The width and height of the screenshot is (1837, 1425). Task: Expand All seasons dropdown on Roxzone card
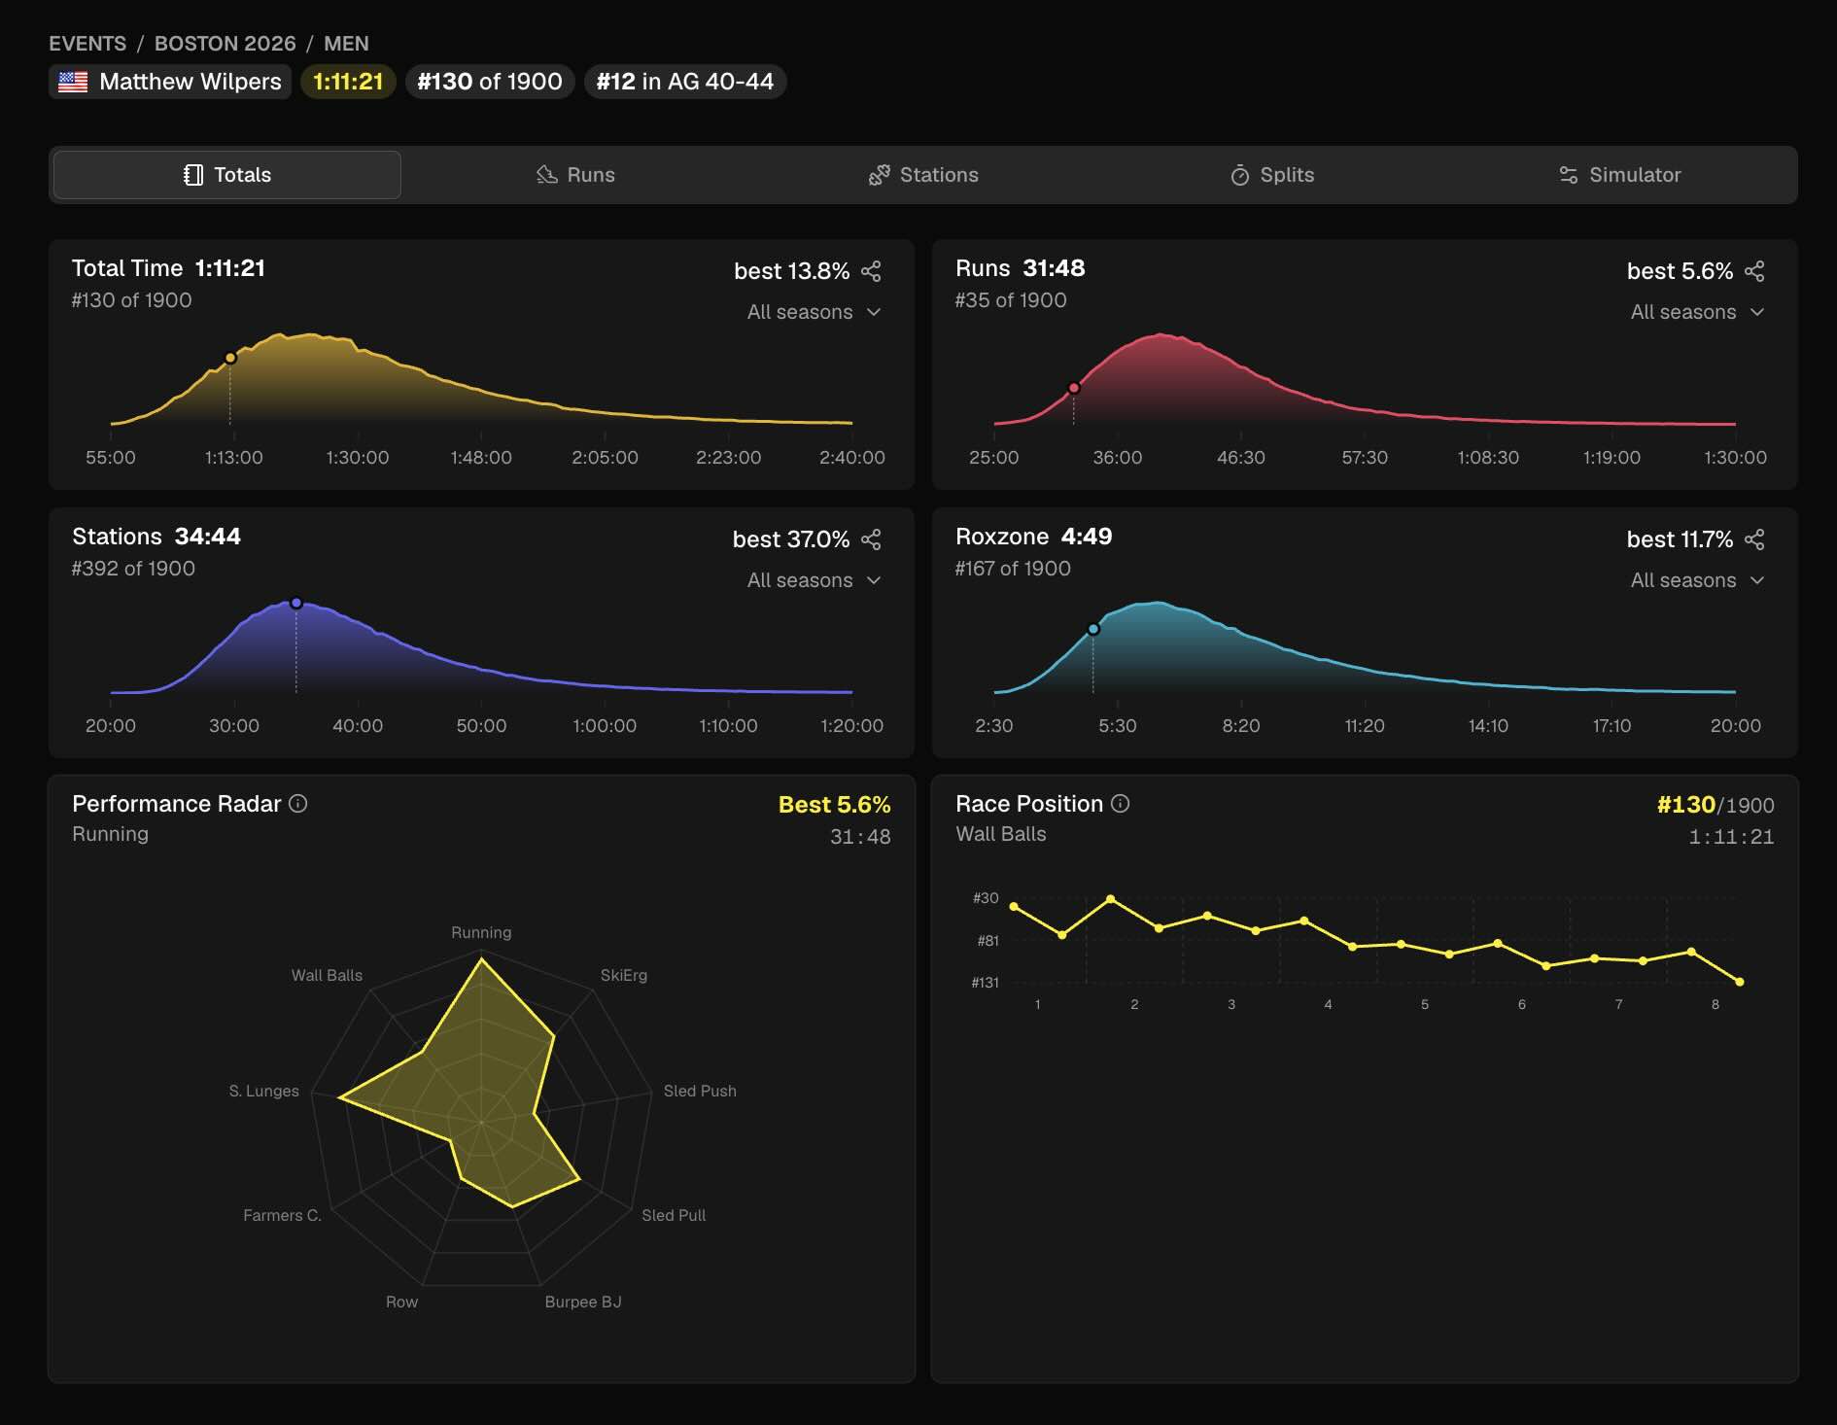1697,580
